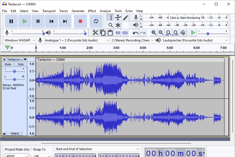Click the track Select button
This screenshot has height=157, width=235.
(15, 133)
